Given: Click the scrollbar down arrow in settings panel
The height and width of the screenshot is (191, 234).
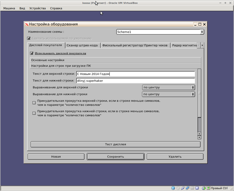Looking at the screenshot, I should click(199, 137).
